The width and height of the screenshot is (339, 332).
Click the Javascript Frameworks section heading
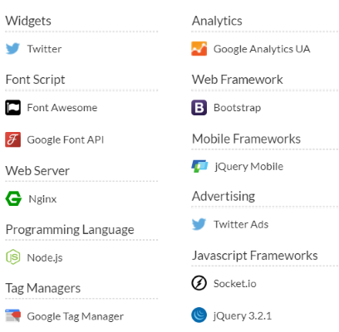click(255, 256)
